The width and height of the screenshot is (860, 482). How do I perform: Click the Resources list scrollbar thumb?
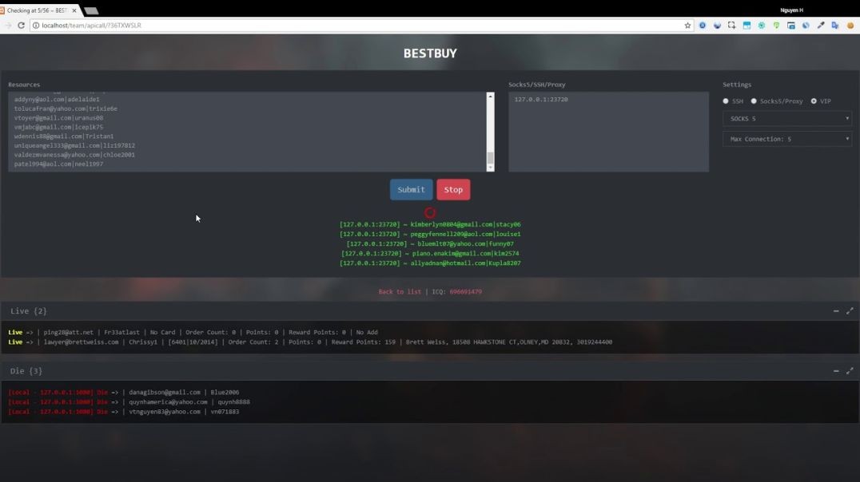(x=490, y=158)
